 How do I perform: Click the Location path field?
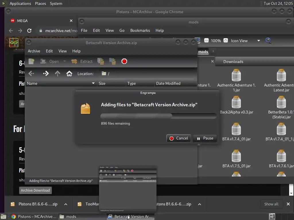click(148, 74)
